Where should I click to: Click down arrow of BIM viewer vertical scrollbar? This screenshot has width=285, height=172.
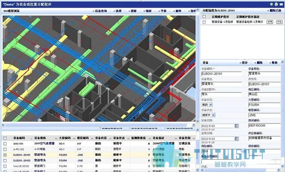coord(197,121)
